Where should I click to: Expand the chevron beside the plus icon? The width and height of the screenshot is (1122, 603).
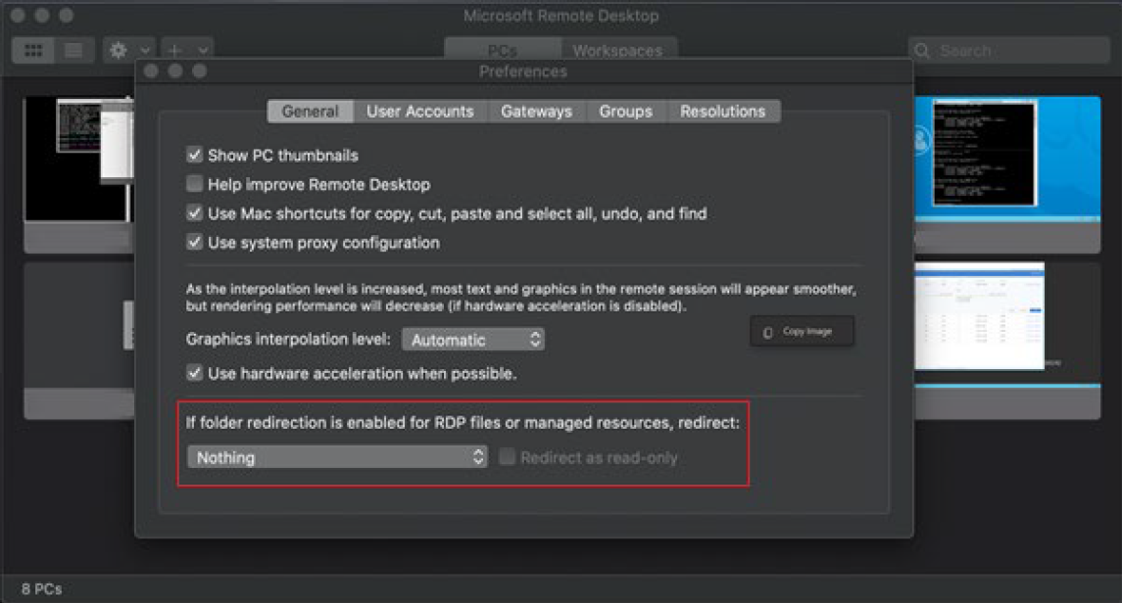(203, 51)
